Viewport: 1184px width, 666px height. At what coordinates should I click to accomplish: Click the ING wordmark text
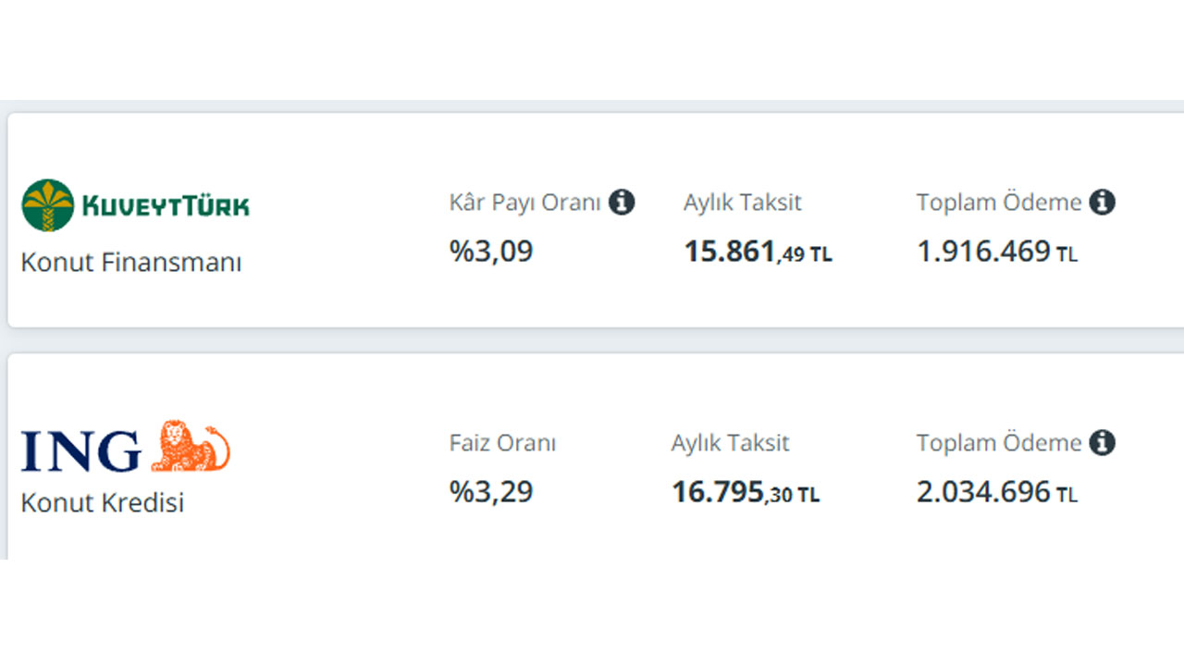pyautogui.click(x=81, y=451)
